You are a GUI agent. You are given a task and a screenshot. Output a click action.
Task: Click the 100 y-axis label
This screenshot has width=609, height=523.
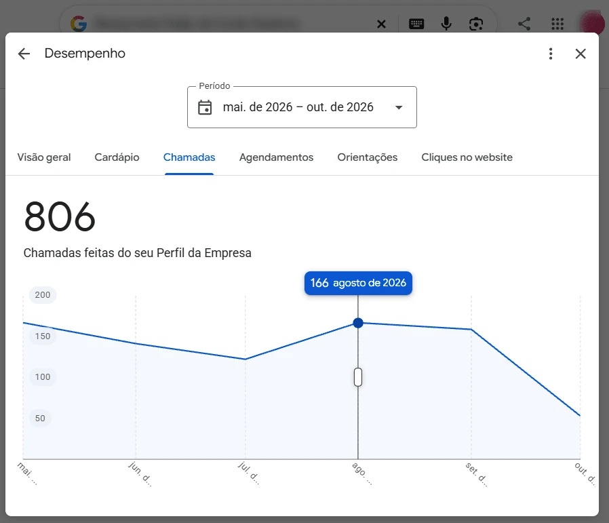pyautogui.click(x=43, y=377)
